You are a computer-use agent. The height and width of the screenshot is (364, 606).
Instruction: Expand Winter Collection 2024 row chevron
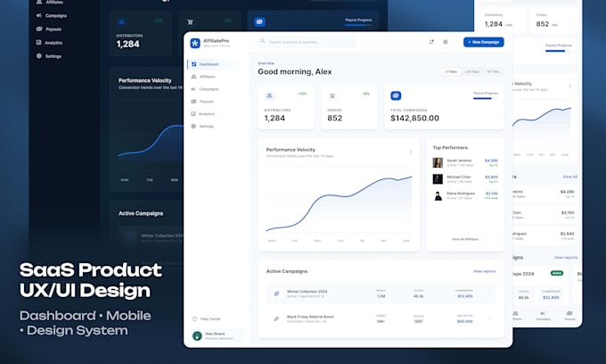click(490, 294)
